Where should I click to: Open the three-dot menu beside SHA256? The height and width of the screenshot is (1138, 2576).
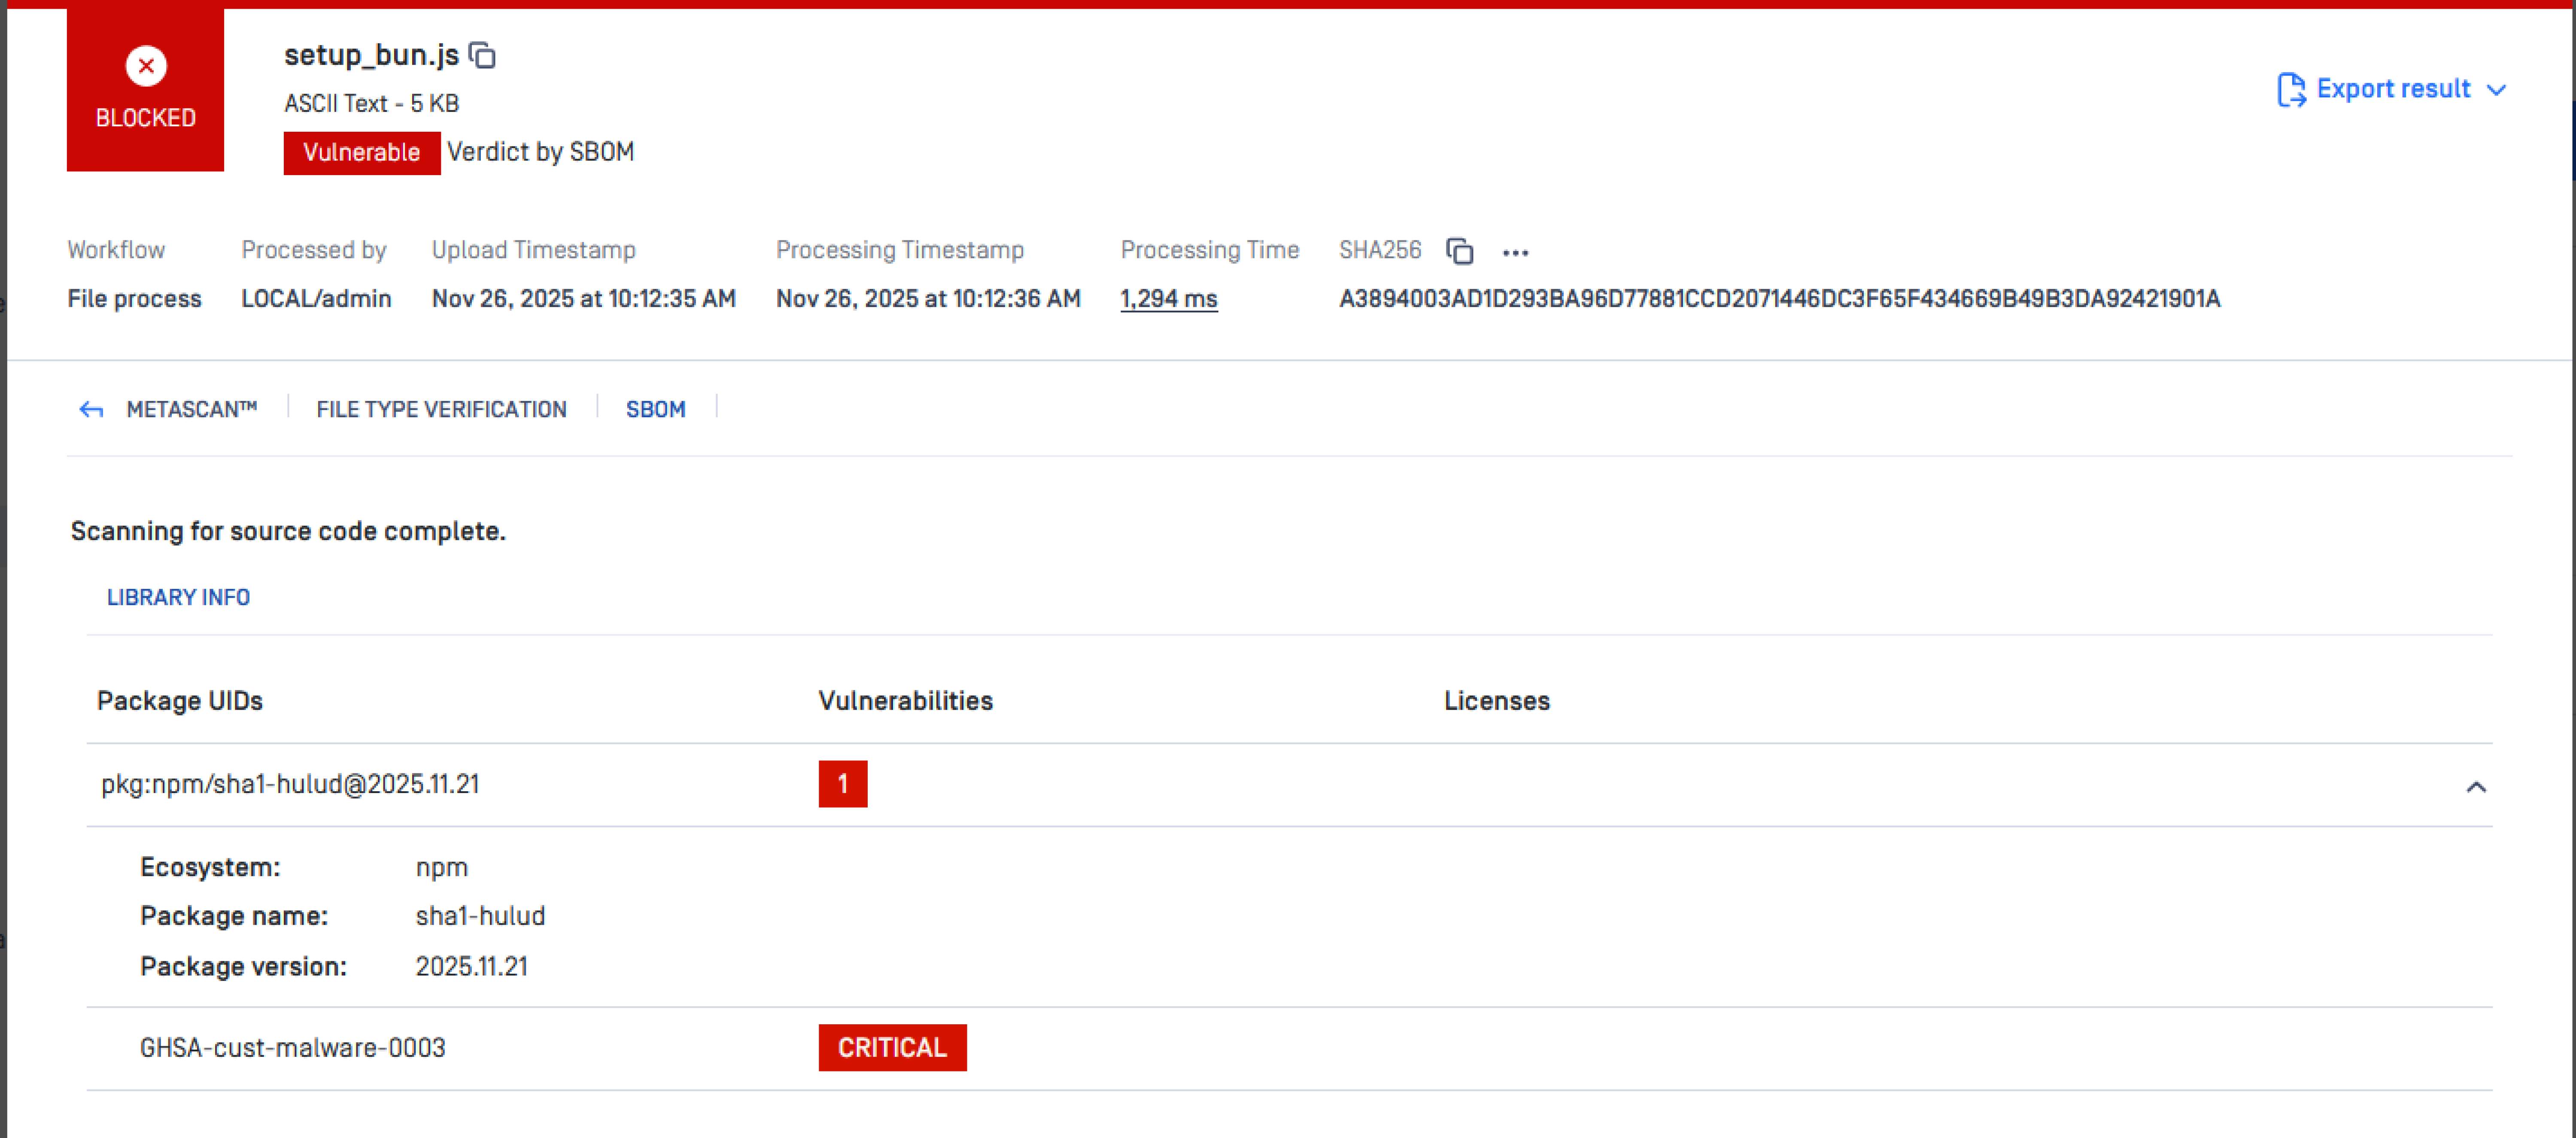click(x=1515, y=253)
